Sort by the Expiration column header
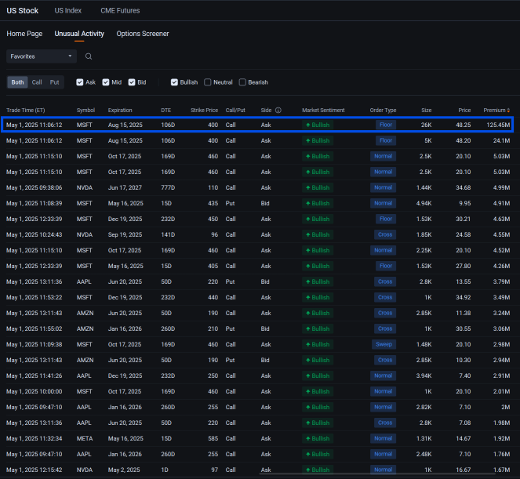The width and height of the screenshot is (520, 479). coord(120,110)
